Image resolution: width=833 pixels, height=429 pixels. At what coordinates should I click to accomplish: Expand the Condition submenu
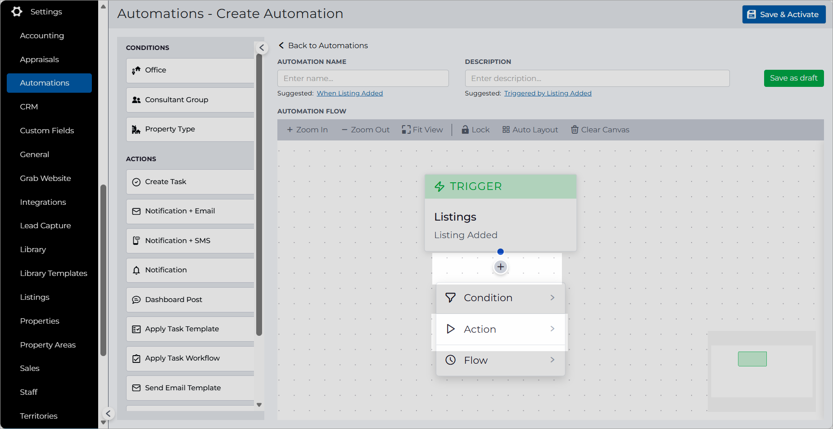552,298
